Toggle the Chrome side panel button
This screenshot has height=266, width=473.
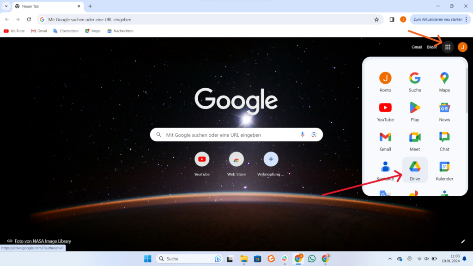(x=392, y=19)
